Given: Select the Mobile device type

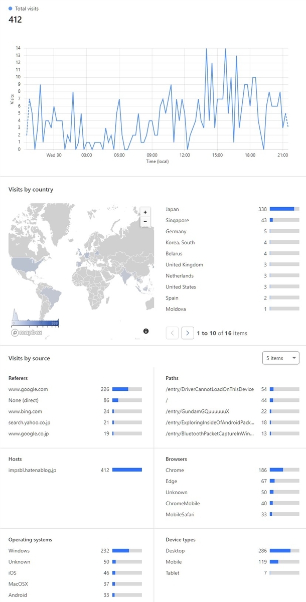Looking at the screenshot, I should pyautogui.click(x=232, y=561).
